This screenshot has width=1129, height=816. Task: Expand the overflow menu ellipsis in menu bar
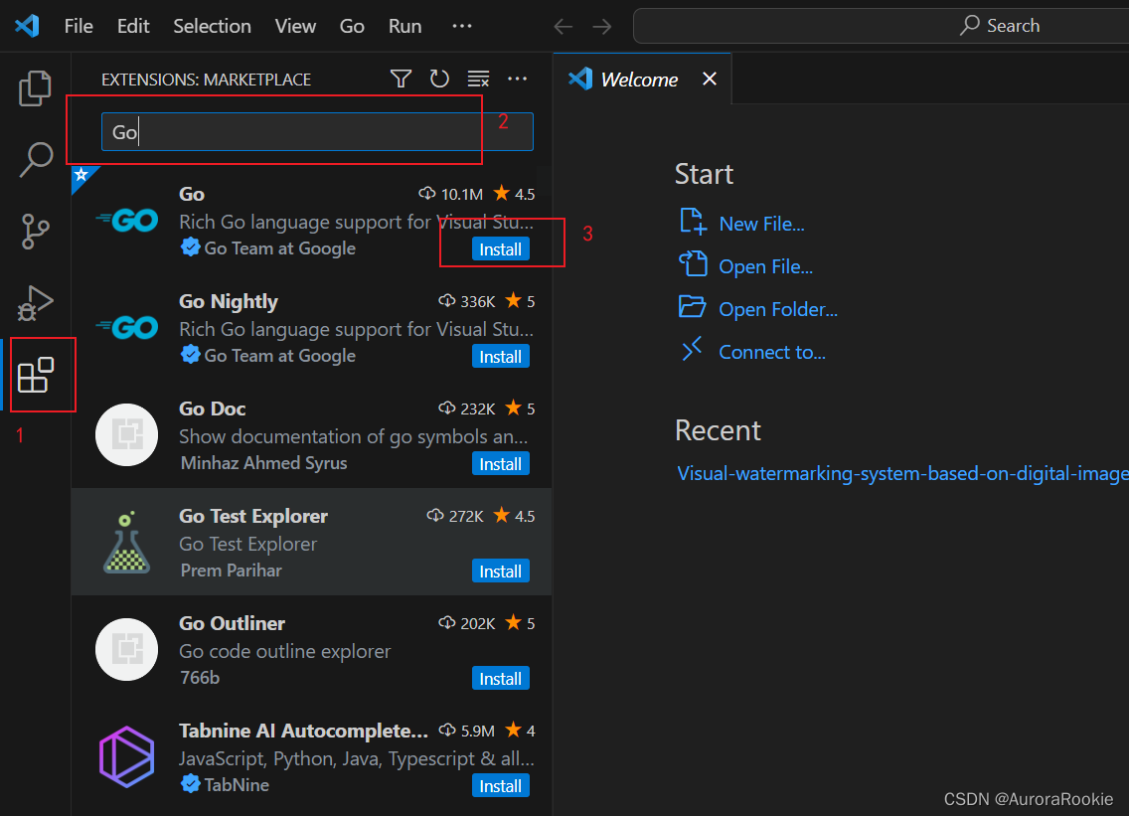click(461, 26)
